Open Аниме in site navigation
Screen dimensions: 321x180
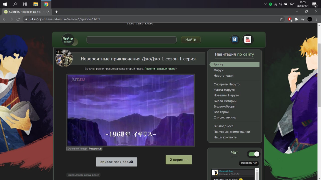(x=234, y=64)
